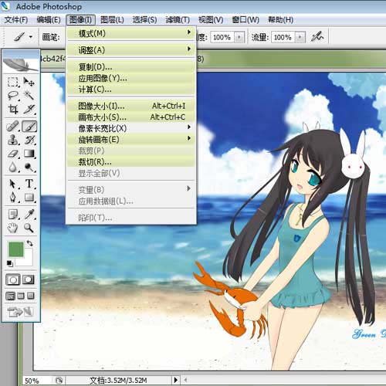The width and height of the screenshot is (386, 386).
Task: Open the 文件(F) menu
Action: coord(16,20)
